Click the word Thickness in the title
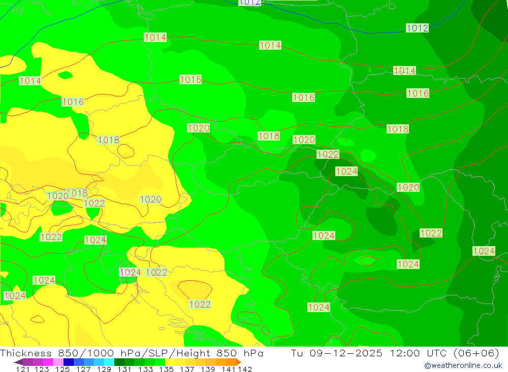This screenshot has height=372, width=508. (26, 353)
